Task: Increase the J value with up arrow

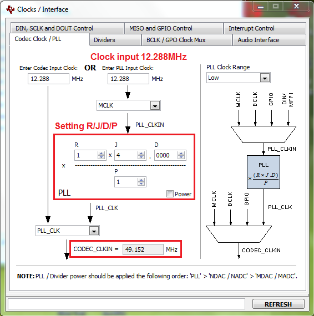Action: tap(141, 154)
